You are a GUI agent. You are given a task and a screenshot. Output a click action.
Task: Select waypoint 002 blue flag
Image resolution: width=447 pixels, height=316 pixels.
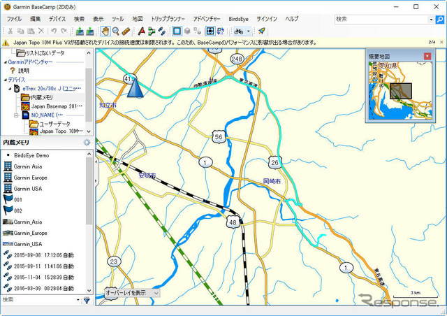pos(13,210)
